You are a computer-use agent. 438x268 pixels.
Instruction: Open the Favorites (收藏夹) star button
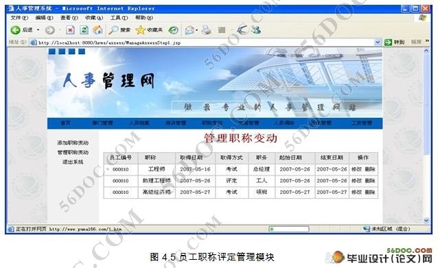point(149,30)
